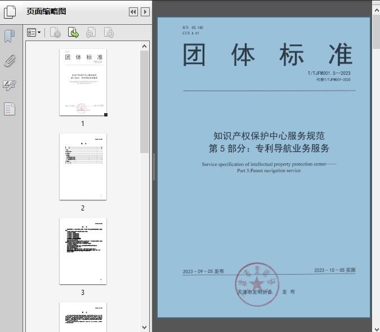Open thumbnail panel options dropdown
380x332 pixels.
point(34,33)
